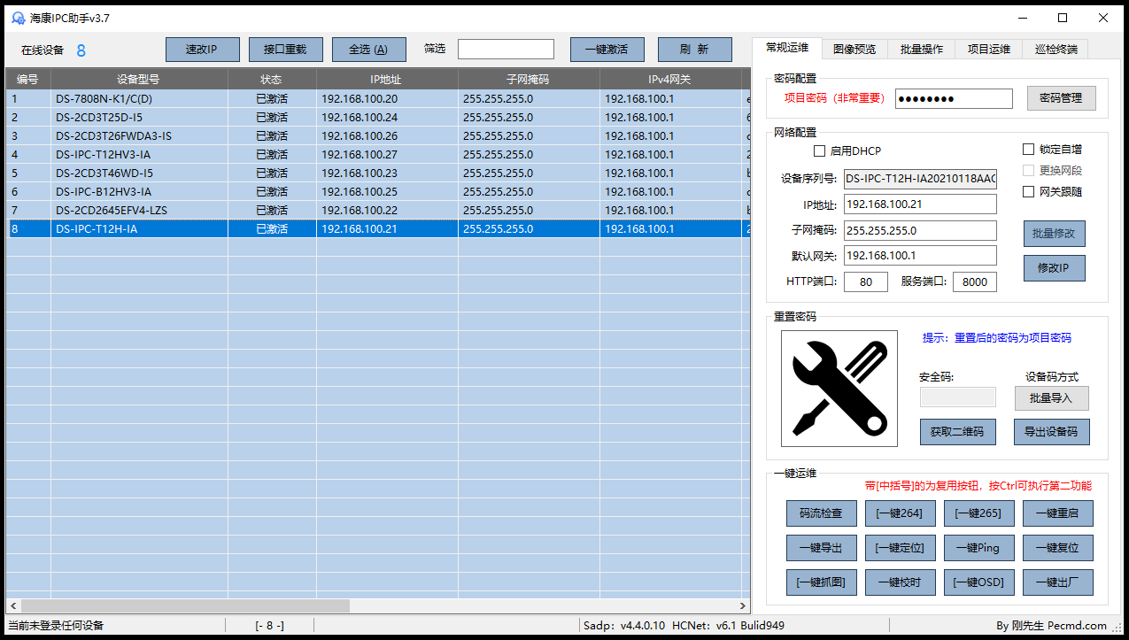This screenshot has width=1129, height=640.
Task: Click the 密码管理 button
Action: tap(1061, 98)
